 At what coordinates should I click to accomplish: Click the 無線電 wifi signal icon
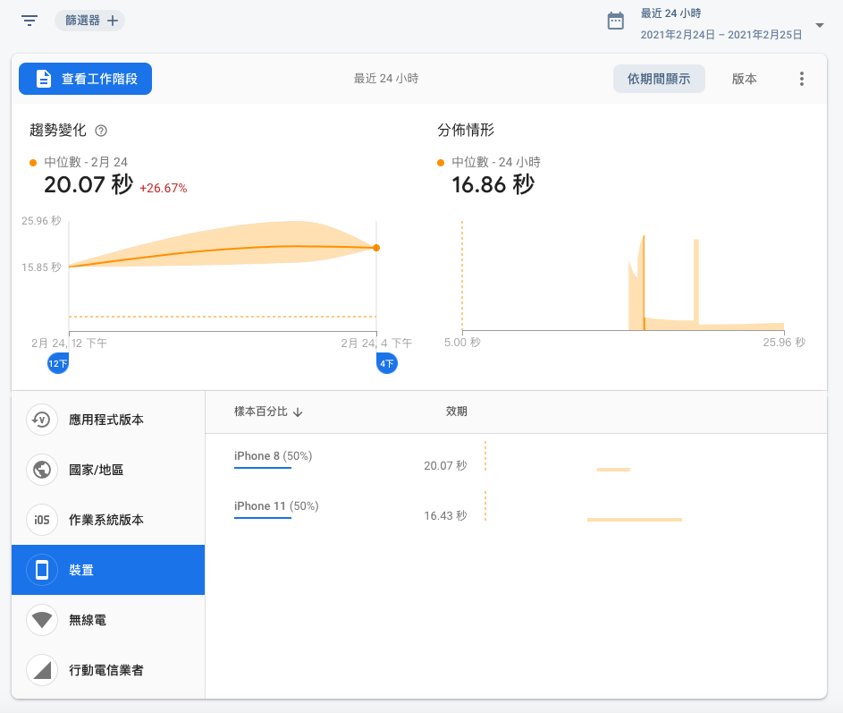point(42,620)
